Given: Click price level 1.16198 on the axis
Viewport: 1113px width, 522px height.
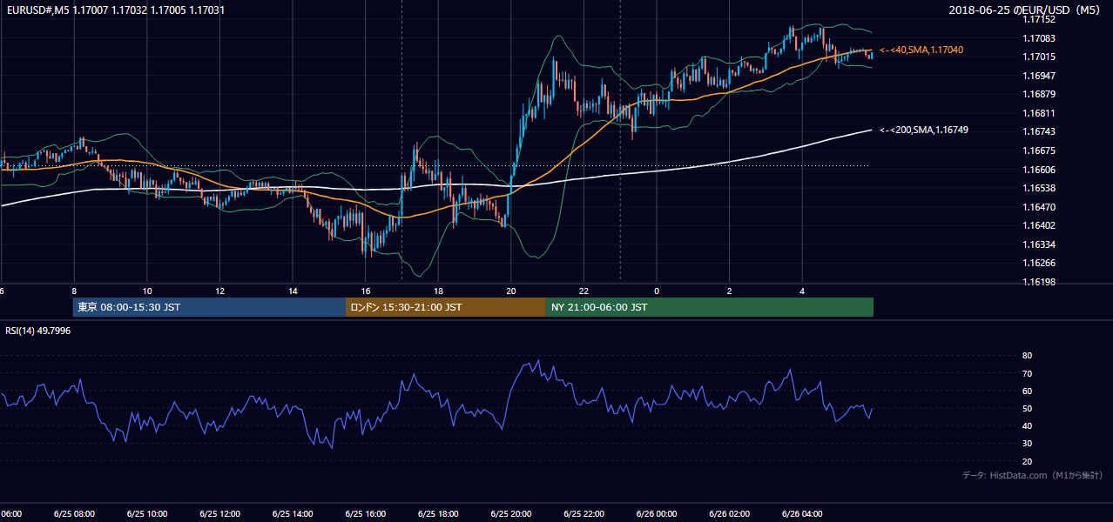Looking at the screenshot, I should tap(1039, 282).
